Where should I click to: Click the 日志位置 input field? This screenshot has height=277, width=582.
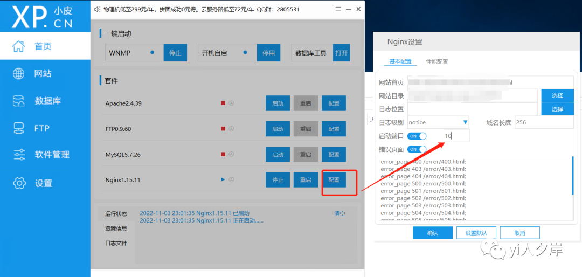pyautogui.click(x=473, y=109)
